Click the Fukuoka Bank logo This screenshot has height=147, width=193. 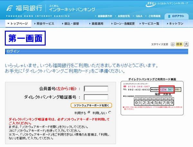click(x=24, y=8)
